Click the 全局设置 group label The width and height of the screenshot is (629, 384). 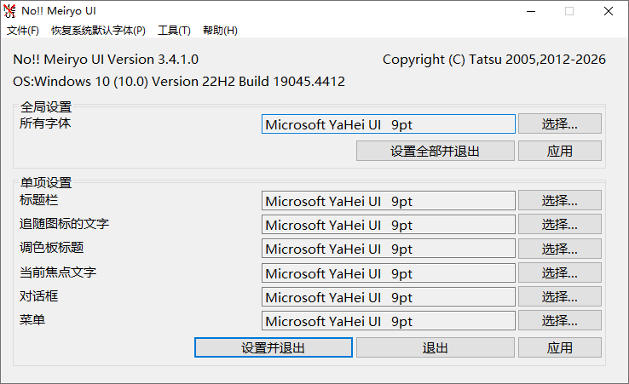(x=46, y=107)
